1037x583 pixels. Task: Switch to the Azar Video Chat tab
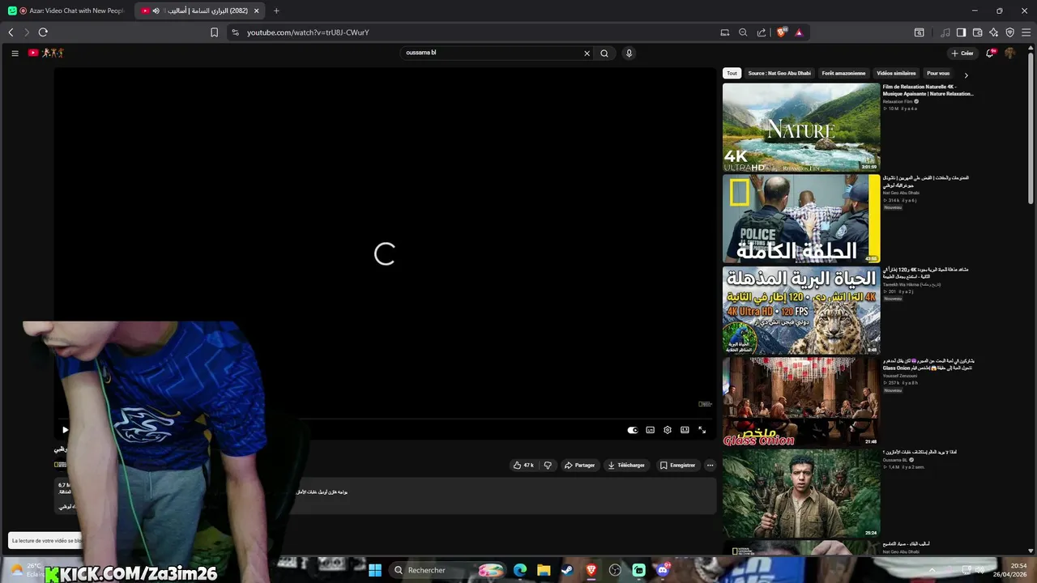(66, 11)
